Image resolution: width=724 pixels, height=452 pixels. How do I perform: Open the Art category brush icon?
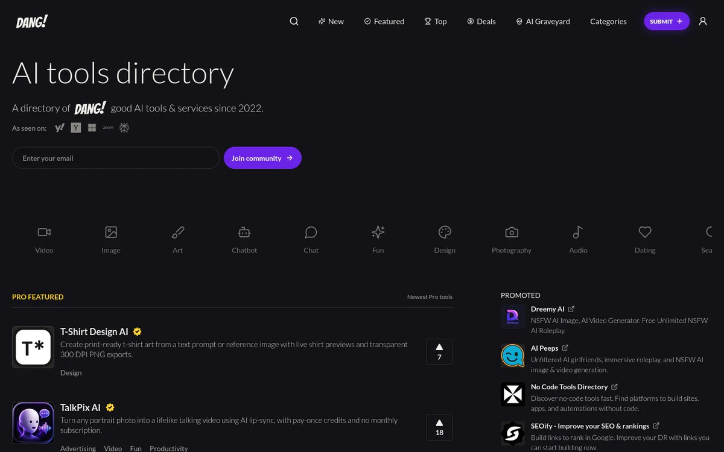pyautogui.click(x=178, y=232)
